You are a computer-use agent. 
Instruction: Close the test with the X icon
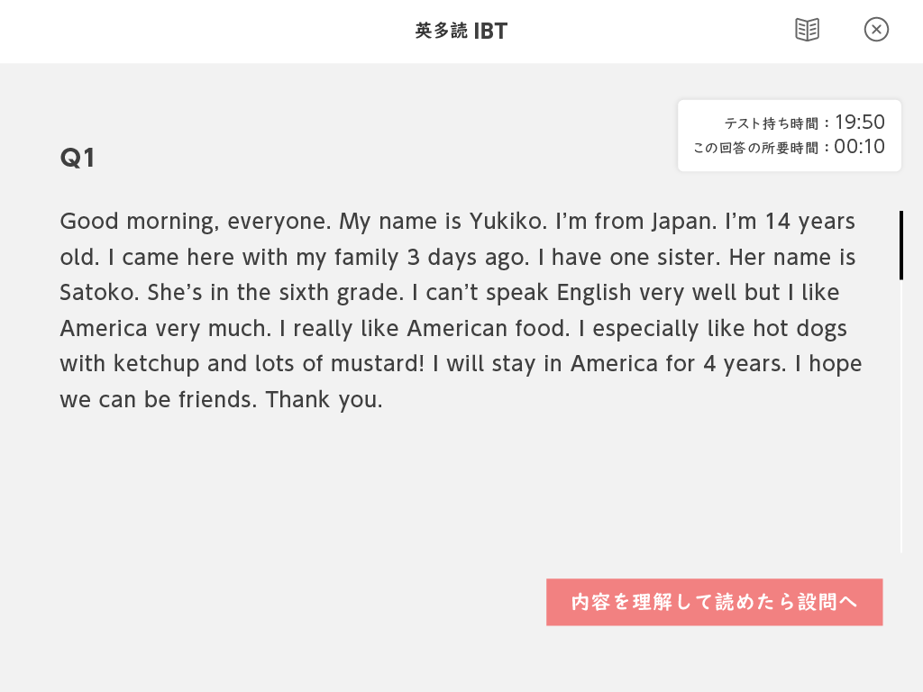876,30
